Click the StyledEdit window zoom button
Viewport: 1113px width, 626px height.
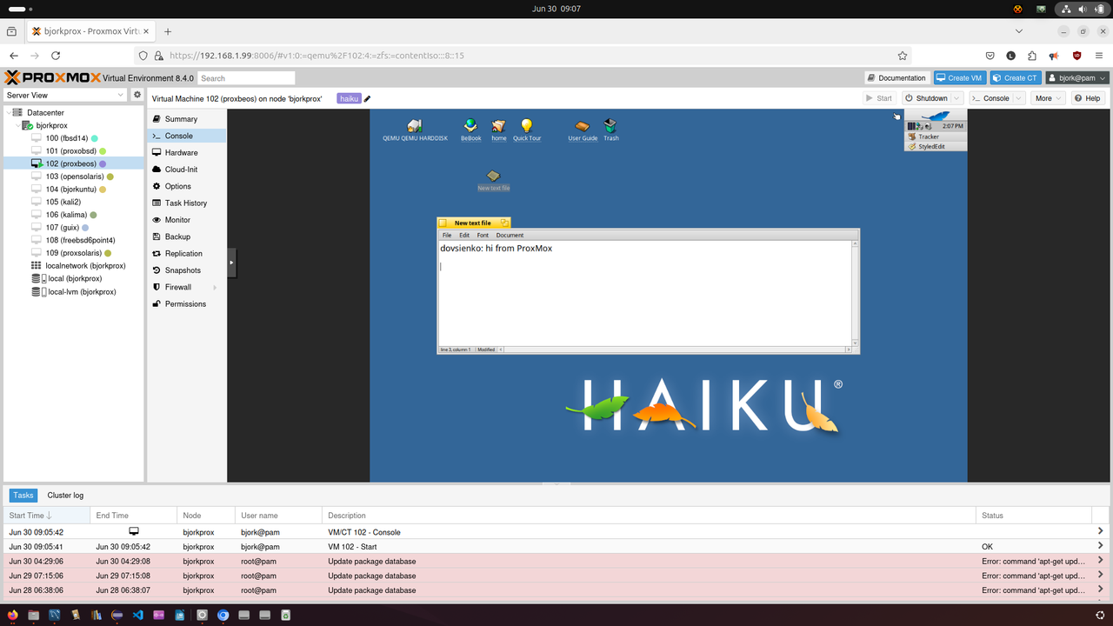pyautogui.click(x=504, y=223)
